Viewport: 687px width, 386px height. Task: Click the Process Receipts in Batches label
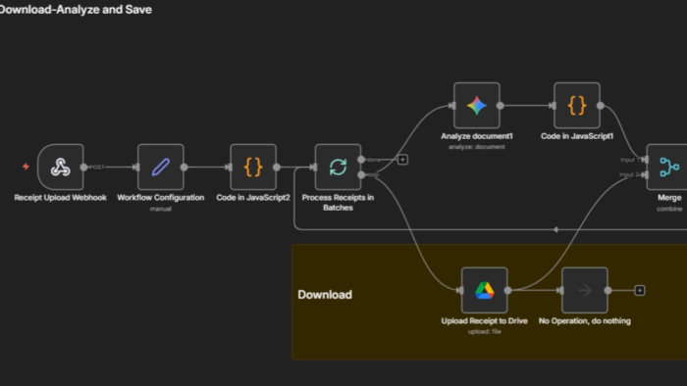338,203
